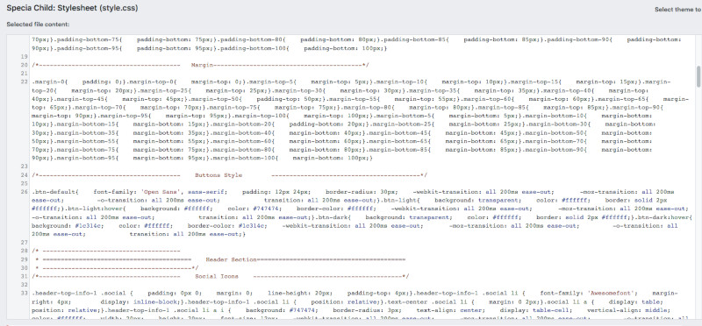The height and width of the screenshot is (326, 702).
Task: Click line number 19 in the gutter
Action: pyautogui.click(x=25, y=57)
